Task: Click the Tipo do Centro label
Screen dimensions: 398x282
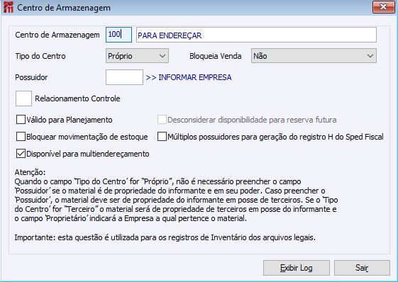Action: (40, 56)
